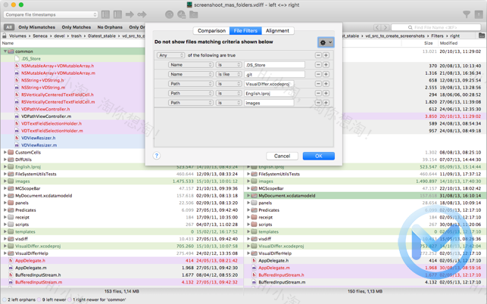Click the English.lproj filter value field
The height and width of the screenshot is (304, 487).
[x=269, y=93]
